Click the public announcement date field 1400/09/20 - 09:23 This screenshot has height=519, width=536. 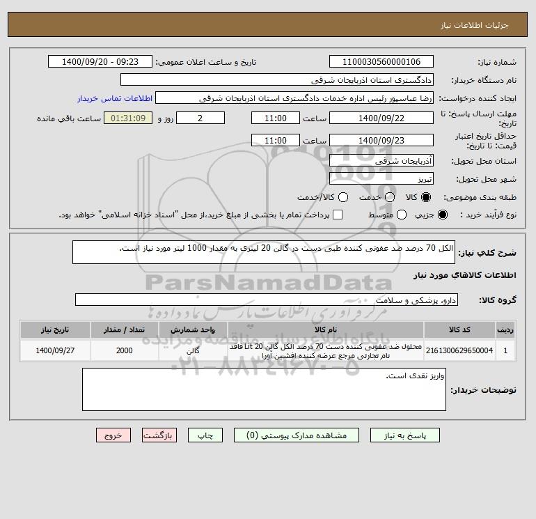(x=100, y=61)
